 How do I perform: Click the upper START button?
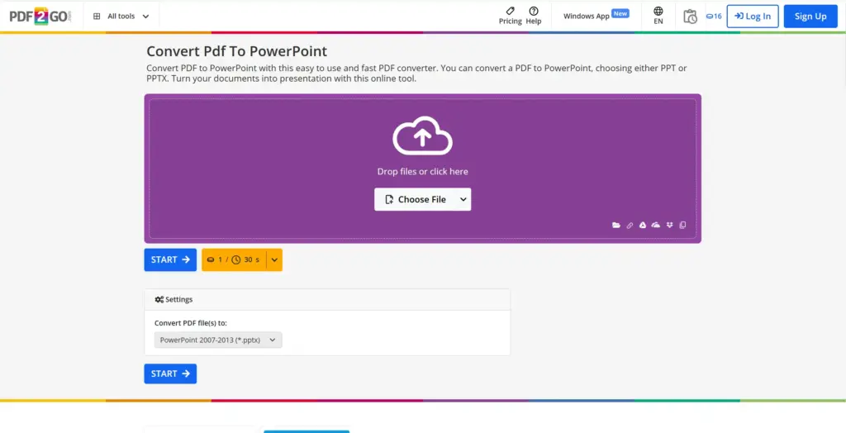(170, 259)
